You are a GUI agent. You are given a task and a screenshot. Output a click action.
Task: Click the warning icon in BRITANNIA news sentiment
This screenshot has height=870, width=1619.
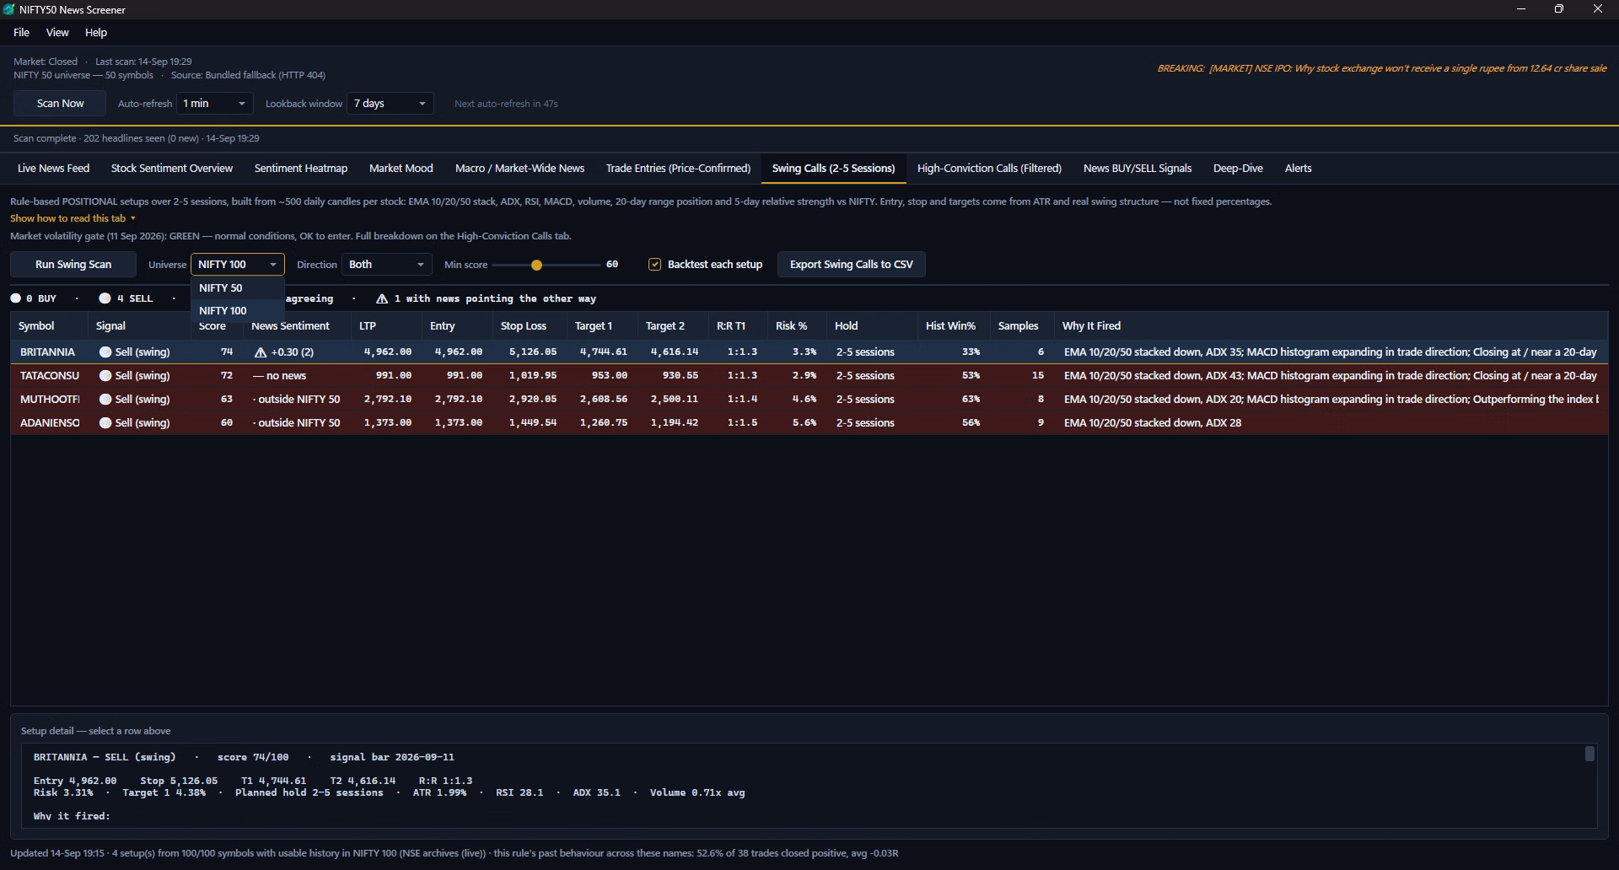click(x=261, y=352)
